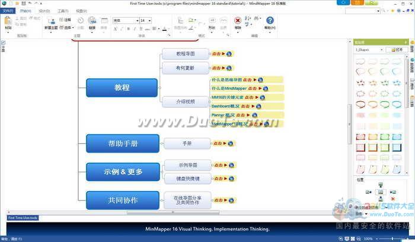The width and height of the screenshot is (415, 242).
Task: Open the font color dropdown arrow
Action: click(x=168, y=29)
